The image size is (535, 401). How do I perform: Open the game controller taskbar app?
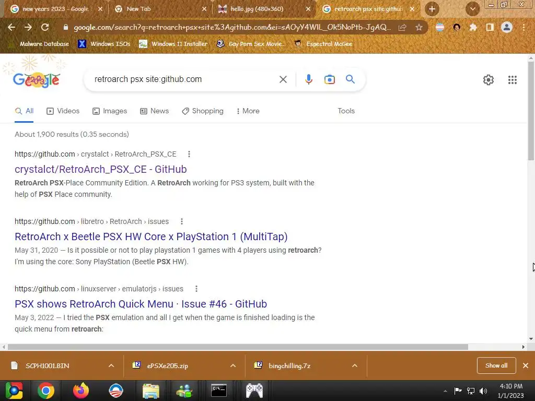click(x=254, y=391)
